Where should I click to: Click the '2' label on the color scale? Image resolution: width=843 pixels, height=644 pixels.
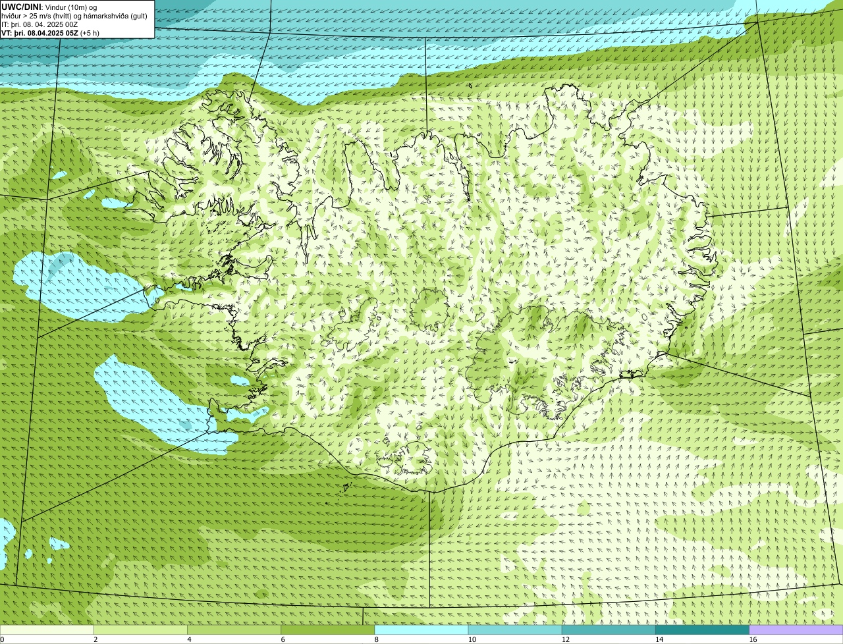coord(95,639)
